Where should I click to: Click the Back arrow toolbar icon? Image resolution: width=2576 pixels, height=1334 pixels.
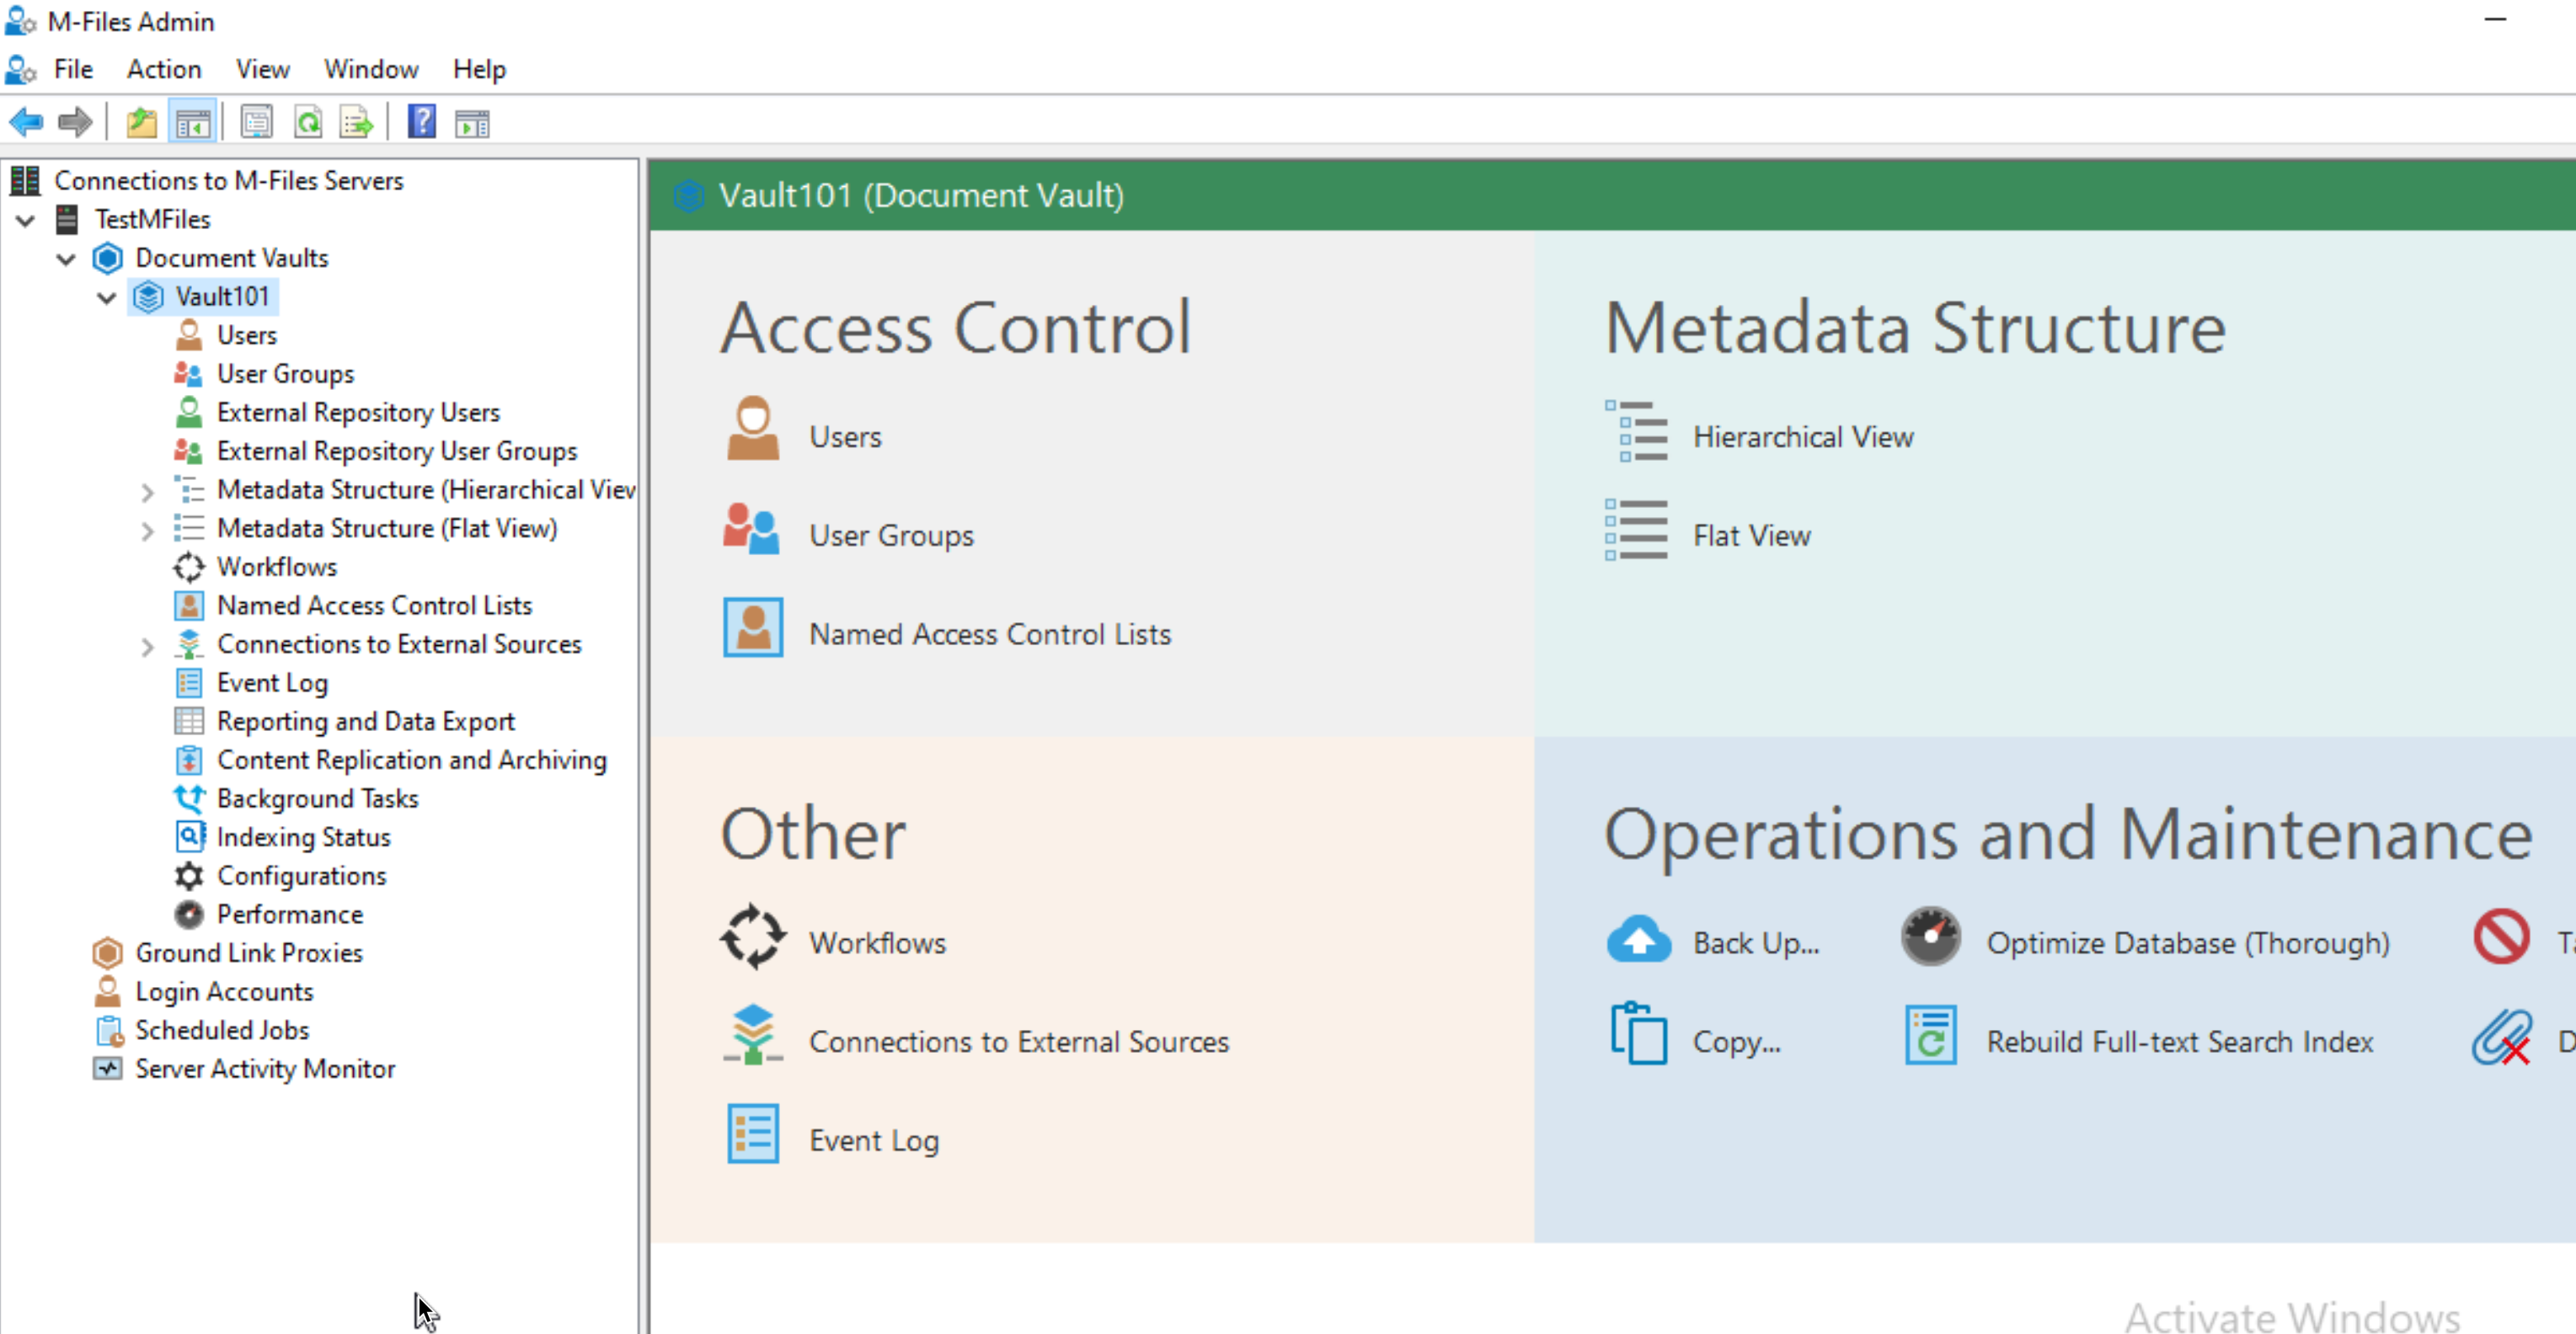pyautogui.click(x=26, y=123)
